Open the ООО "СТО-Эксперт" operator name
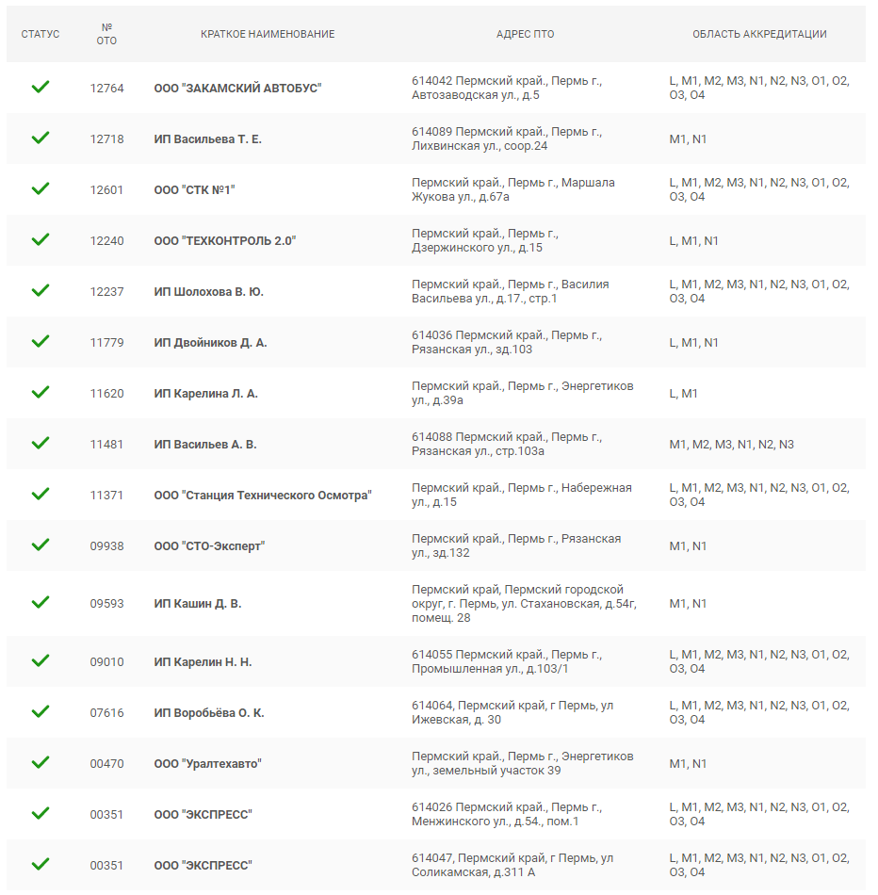Viewport: 878px width, 895px height. coord(209,545)
